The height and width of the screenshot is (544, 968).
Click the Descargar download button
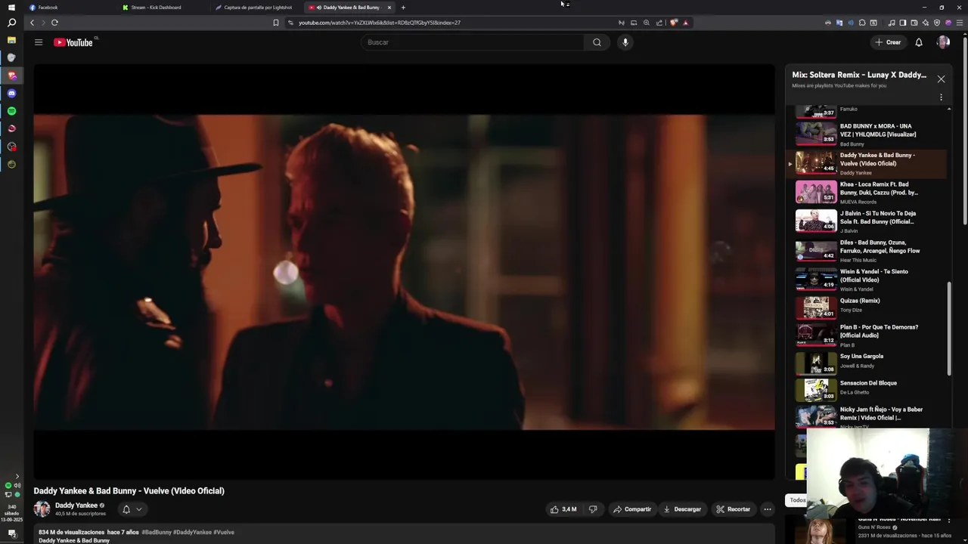pyautogui.click(x=682, y=509)
